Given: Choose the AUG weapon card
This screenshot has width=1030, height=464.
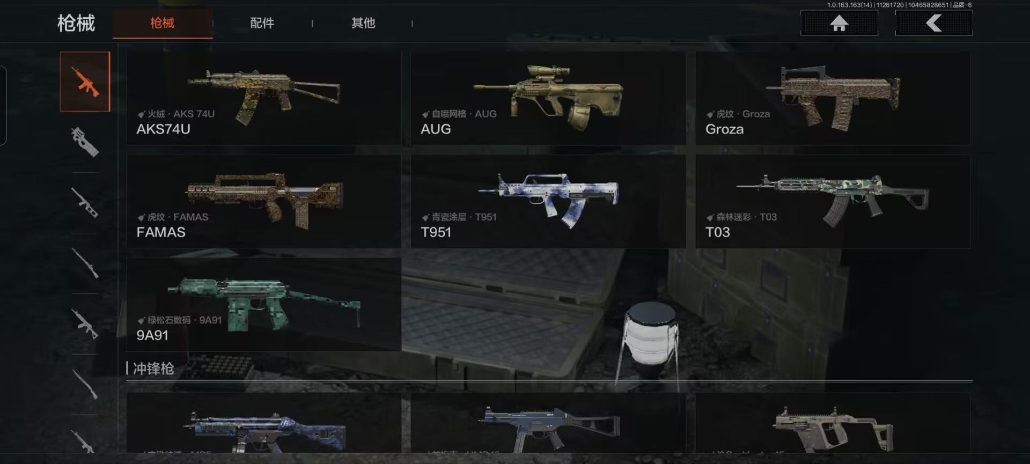Looking at the screenshot, I should click(x=548, y=98).
